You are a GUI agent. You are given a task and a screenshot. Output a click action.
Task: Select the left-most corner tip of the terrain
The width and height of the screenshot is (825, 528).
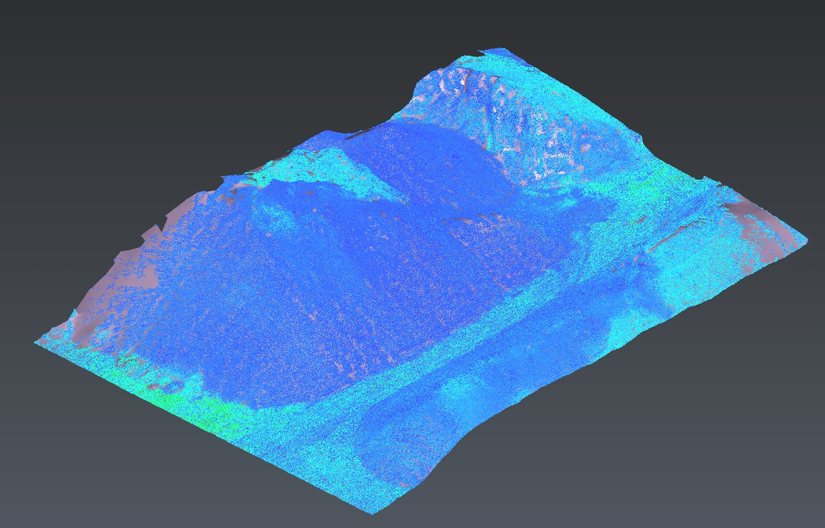pos(37,343)
